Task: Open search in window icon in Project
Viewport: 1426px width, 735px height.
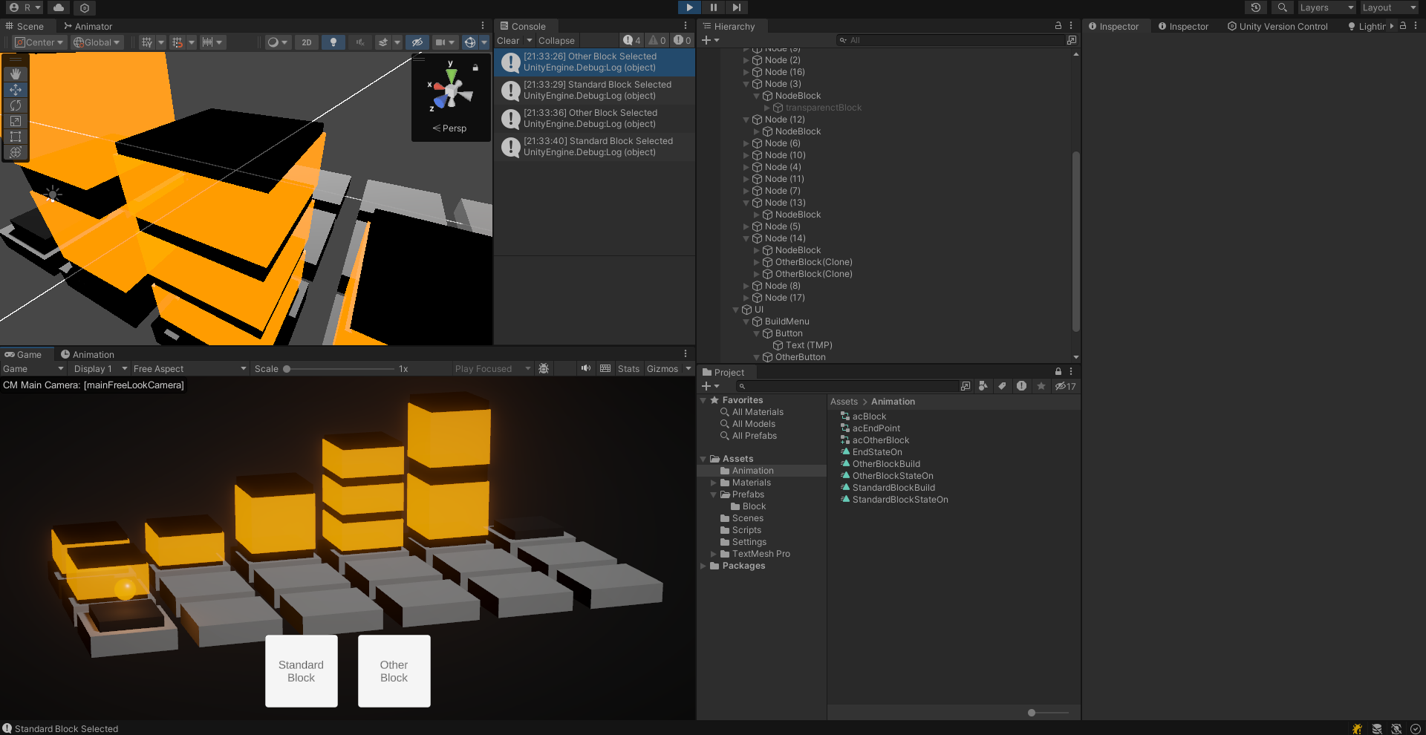Action: [966, 386]
